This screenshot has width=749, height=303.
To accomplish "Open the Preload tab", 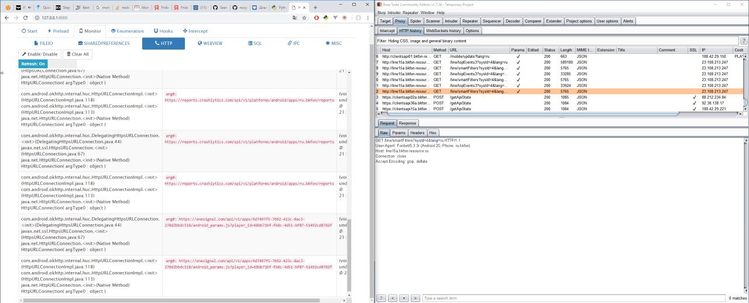I will [x=57, y=31].
